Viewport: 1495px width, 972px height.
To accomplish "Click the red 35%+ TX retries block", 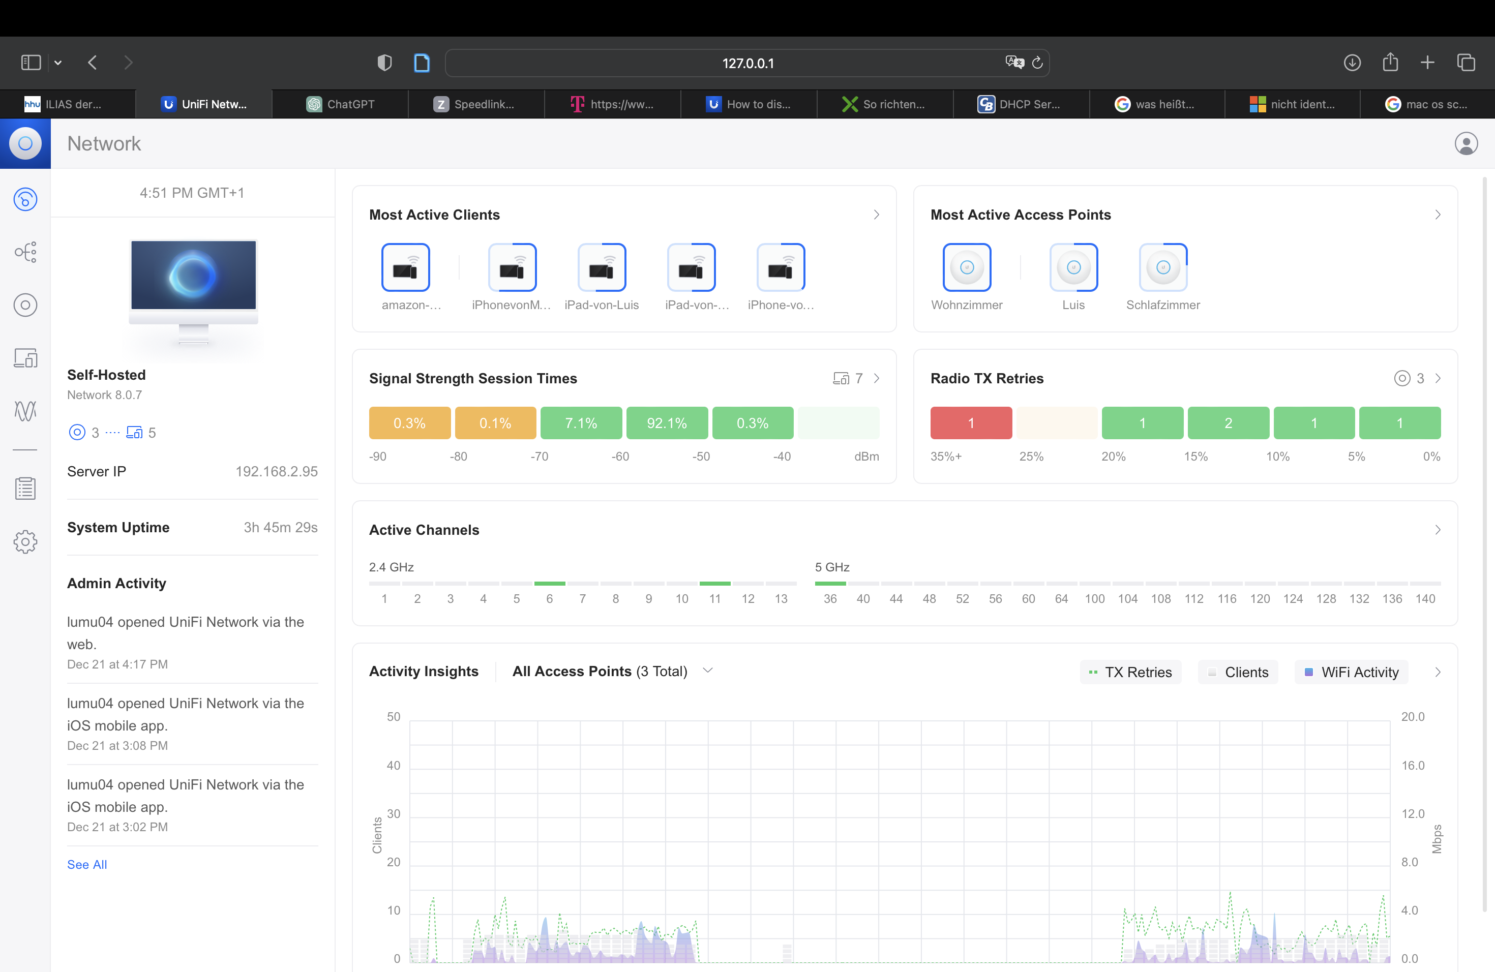I will click(x=971, y=423).
